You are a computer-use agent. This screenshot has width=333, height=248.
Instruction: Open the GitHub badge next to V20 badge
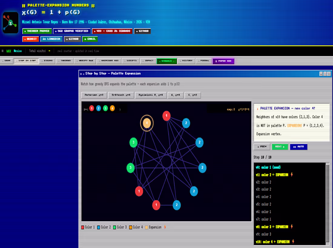click(x=142, y=31)
